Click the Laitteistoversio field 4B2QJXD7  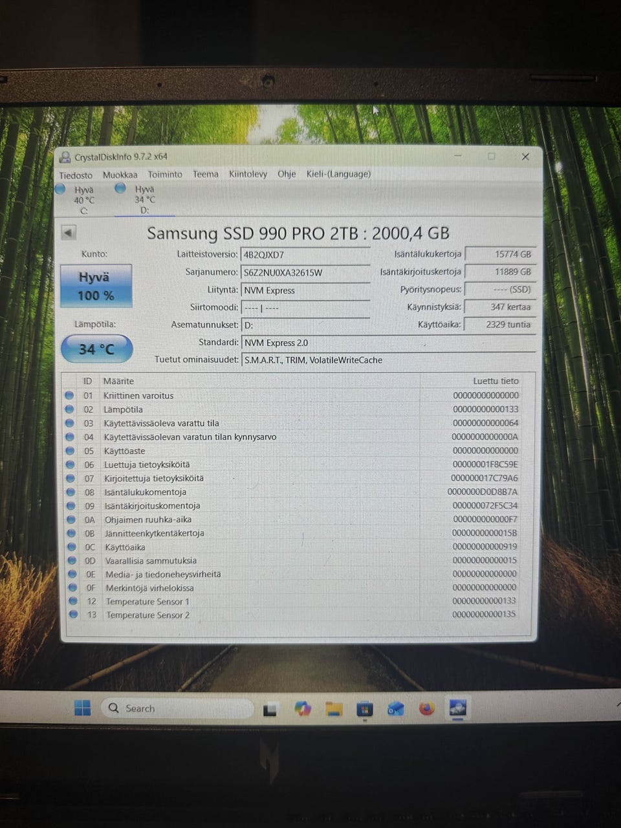[x=305, y=255]
